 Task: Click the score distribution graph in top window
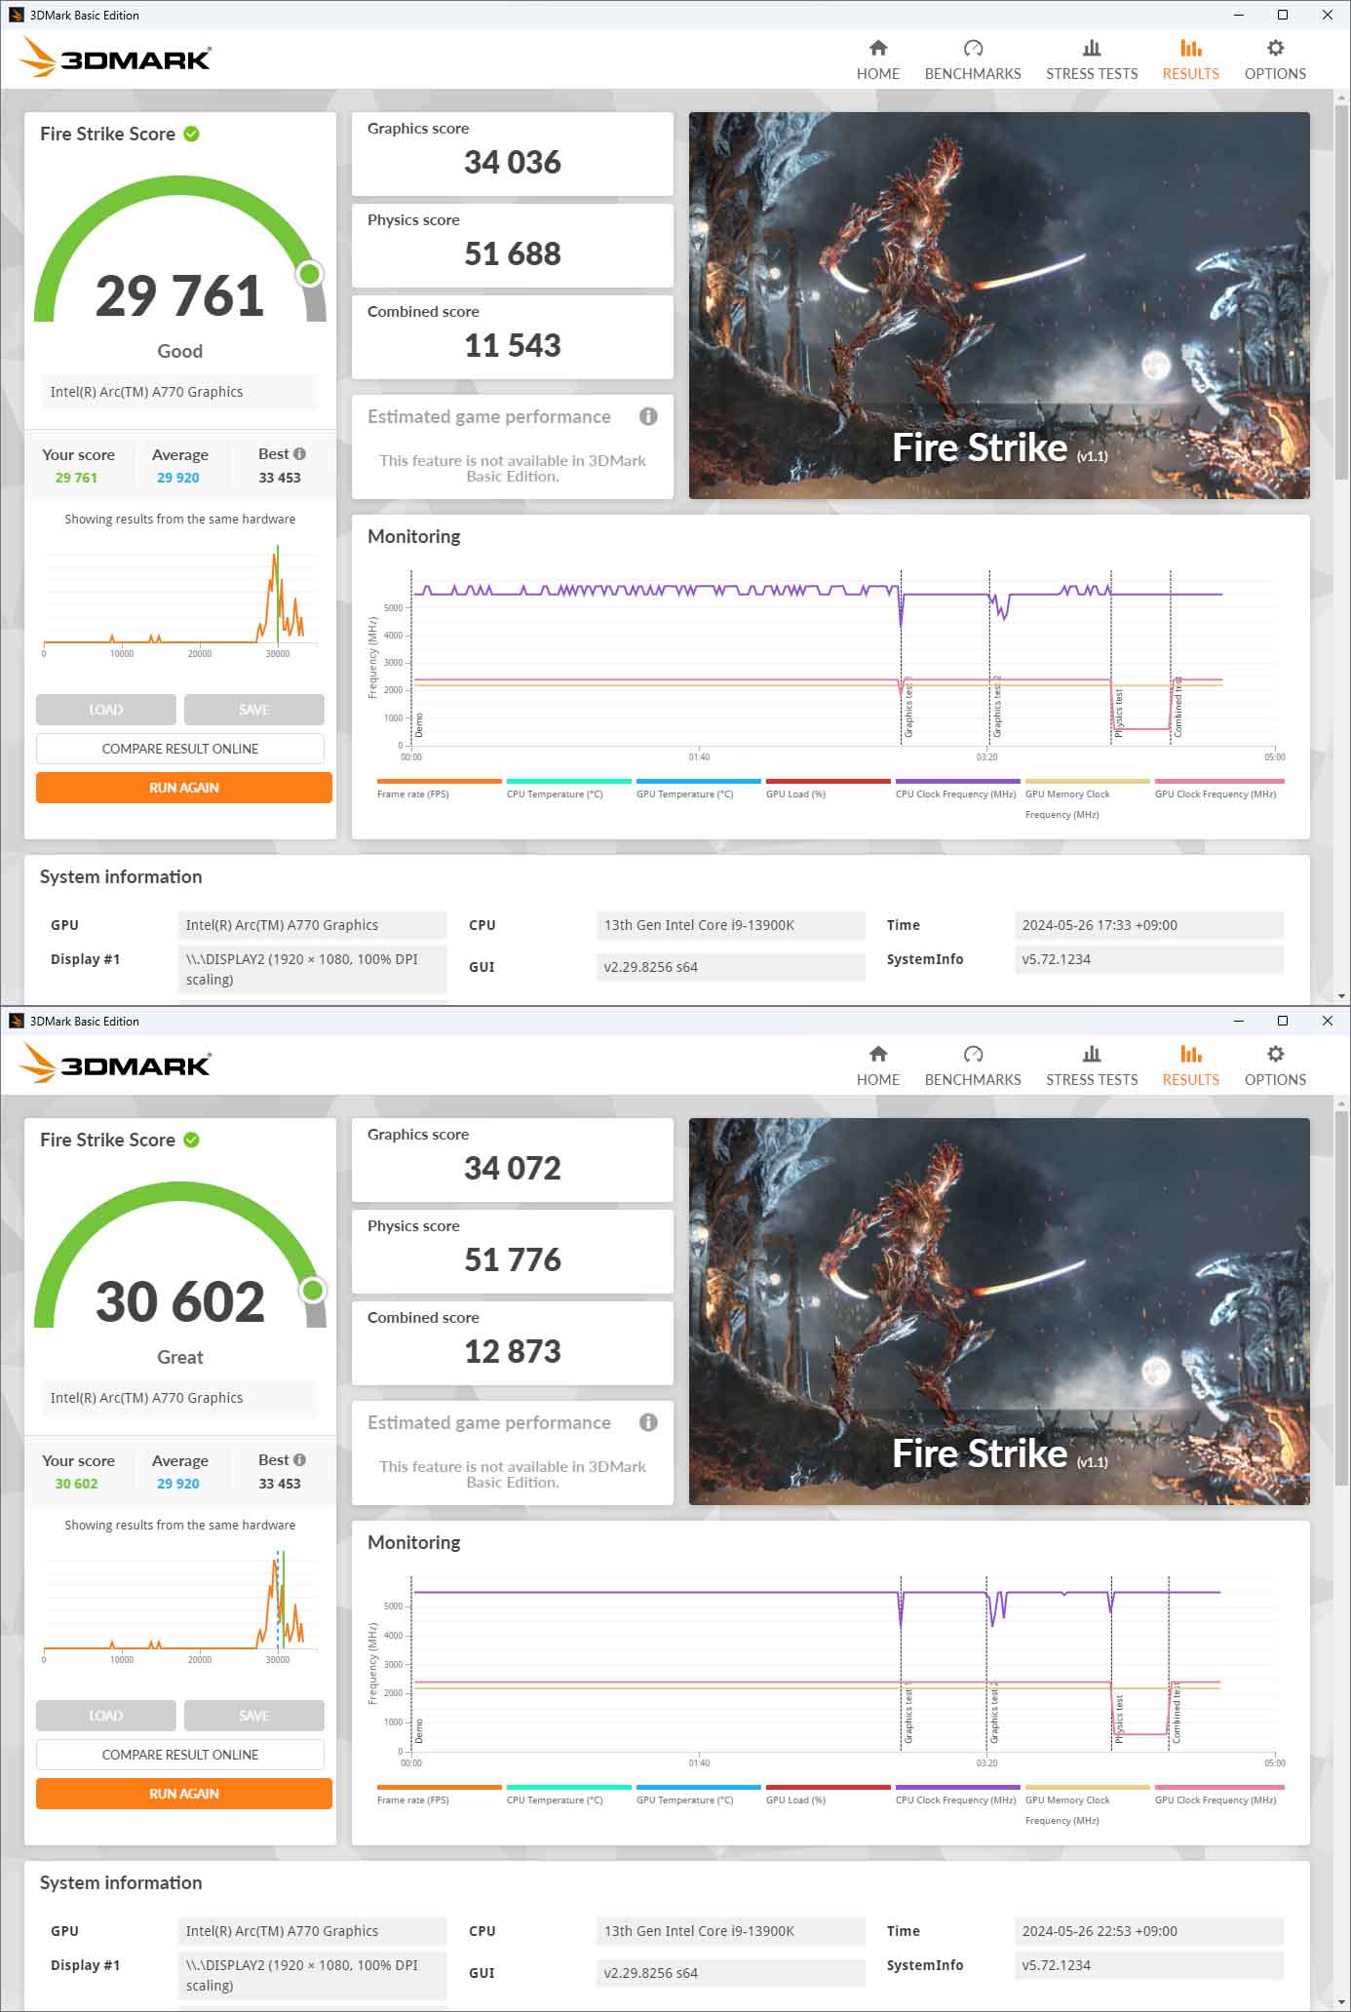point(180,600)
